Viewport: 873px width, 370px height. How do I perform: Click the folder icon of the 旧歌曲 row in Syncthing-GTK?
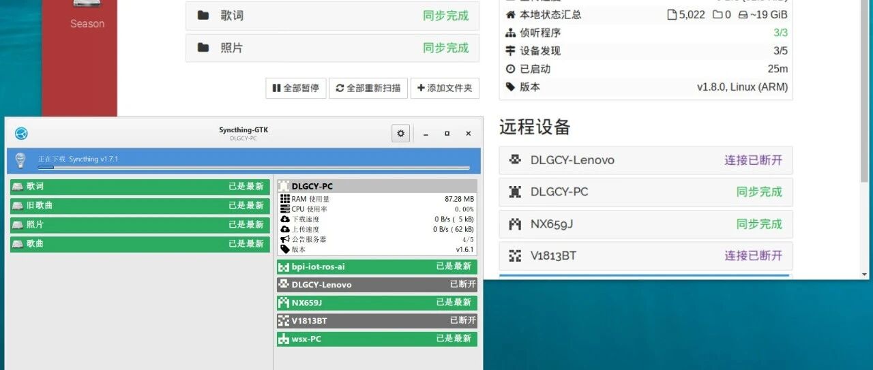click(18, 205)
